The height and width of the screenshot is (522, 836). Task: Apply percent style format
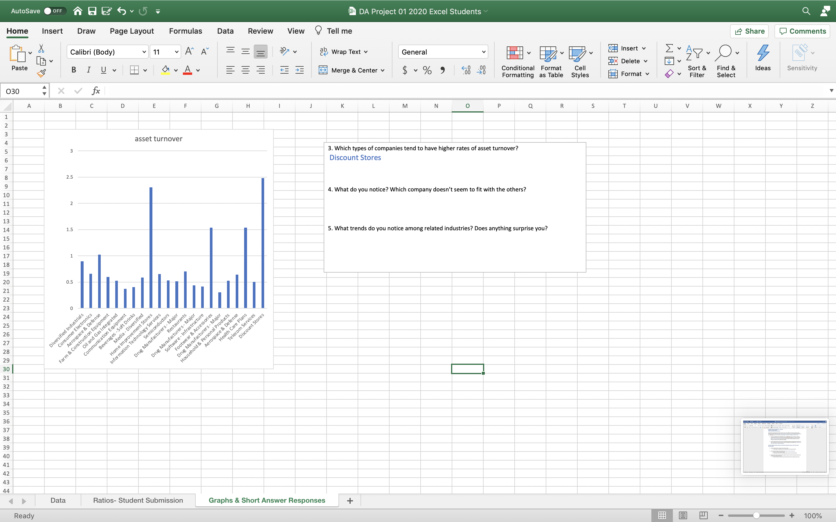(427, 70)
